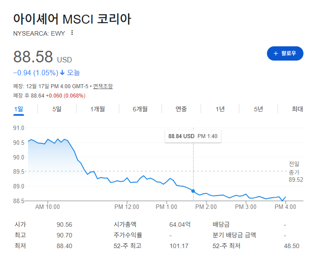Image resolution: width=311 pixels, height=257 pixels.
Task: Switch to the 5일 range tab
Action: click(x=57, y=109)
